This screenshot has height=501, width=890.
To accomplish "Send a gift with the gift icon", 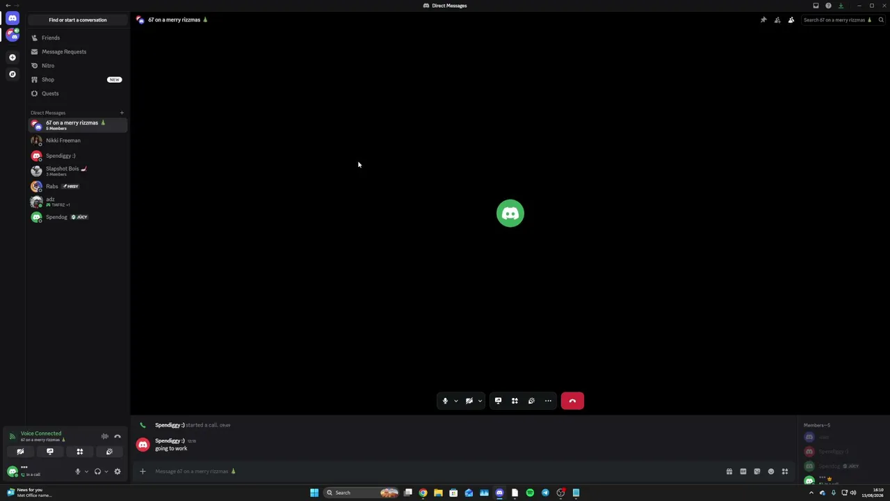I will pos(729,472).
